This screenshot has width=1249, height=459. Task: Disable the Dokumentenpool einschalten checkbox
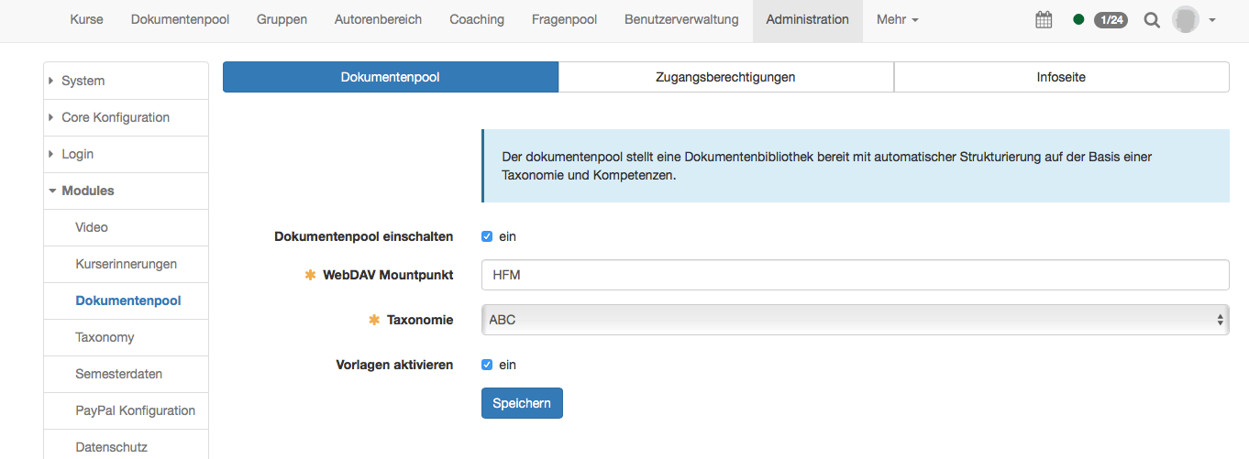487,236
